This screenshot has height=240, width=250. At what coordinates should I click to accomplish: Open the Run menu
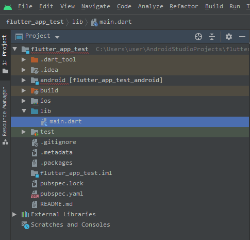tap(235, 6)
